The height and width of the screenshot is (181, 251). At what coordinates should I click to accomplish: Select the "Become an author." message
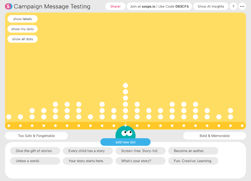(x=193, y=151)
